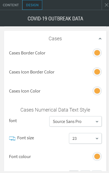Click the Font colour label
The image size is (109, 173).
click(20, 157)
